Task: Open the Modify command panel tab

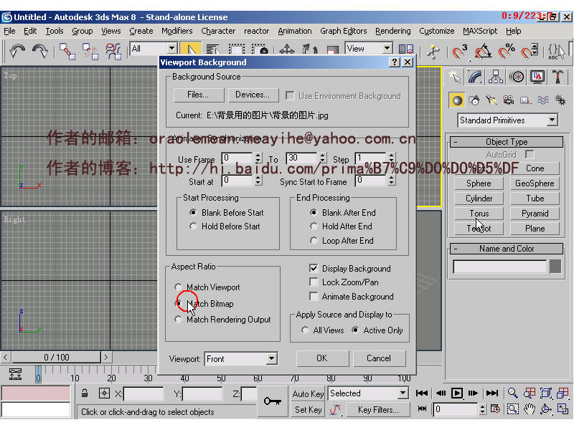Action: pos(475,77)
